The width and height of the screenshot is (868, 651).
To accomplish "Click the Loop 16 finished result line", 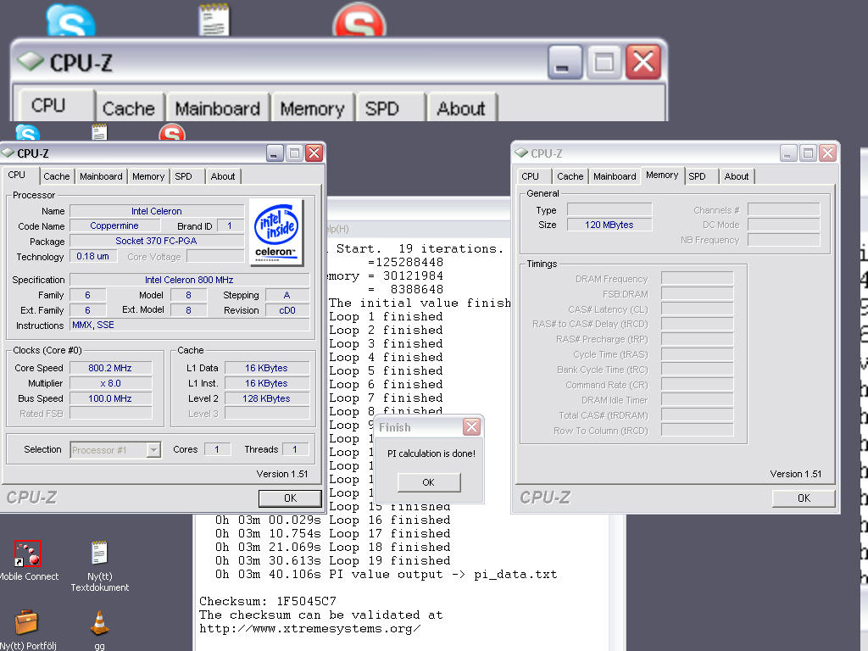I will [332, 520].
